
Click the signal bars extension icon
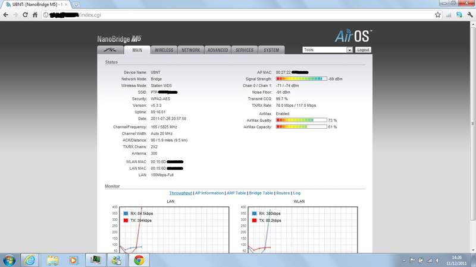[x=449, y=15]
